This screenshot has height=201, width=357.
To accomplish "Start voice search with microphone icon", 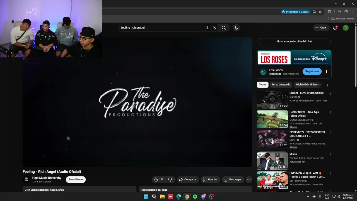I will pyautogui.click(x=236, y=28).
